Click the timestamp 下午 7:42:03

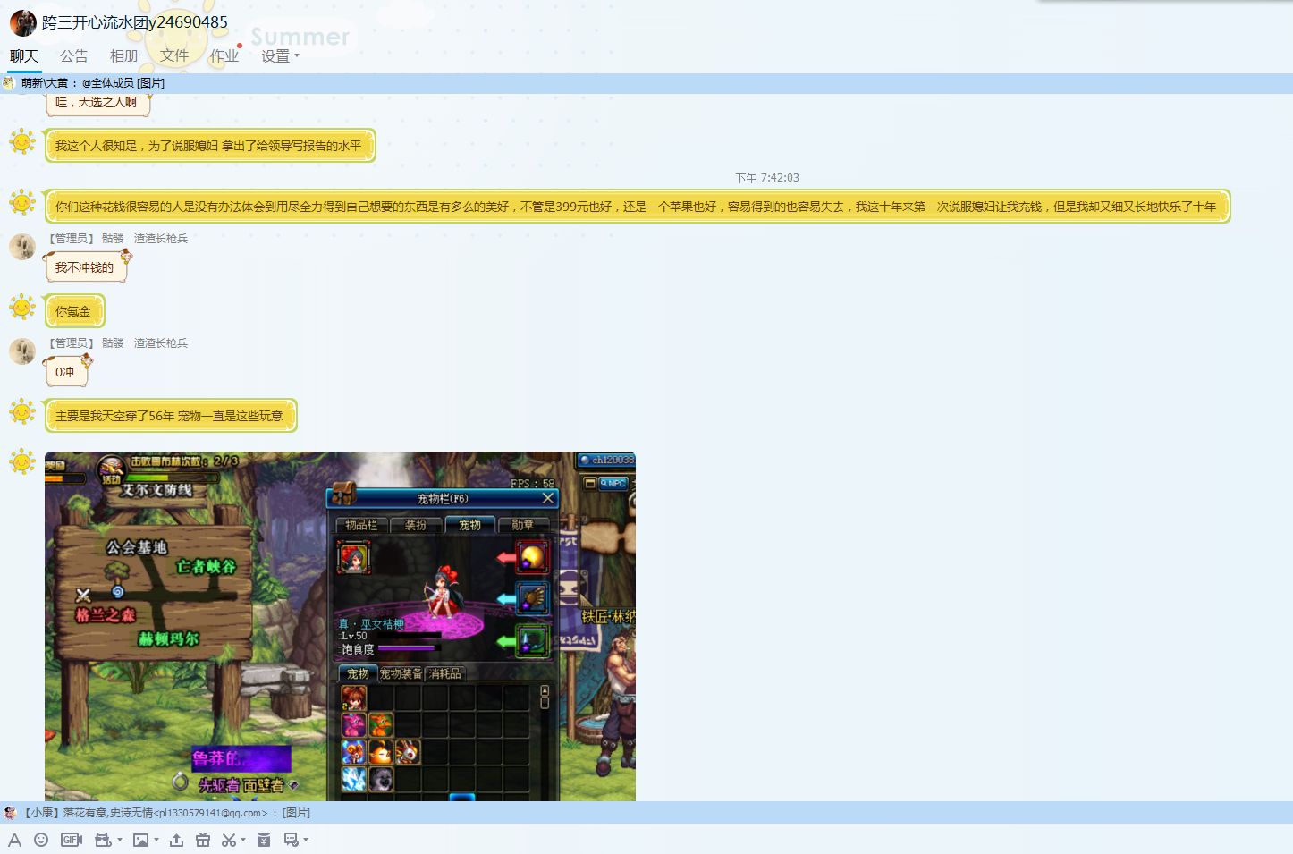click(767, 178)
